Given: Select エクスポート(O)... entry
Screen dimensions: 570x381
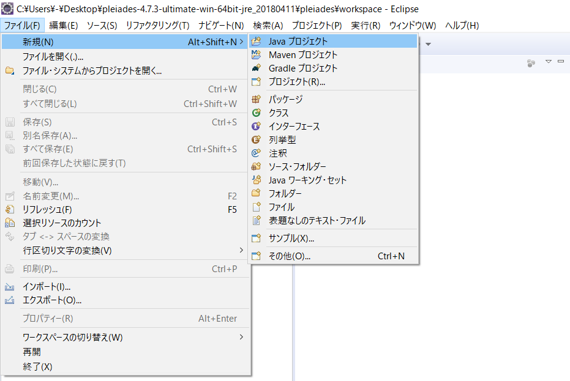Looking at the screenshot, I should [126, 300].
